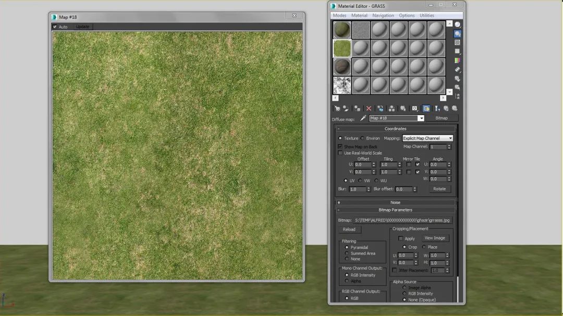Click the Get Material icon
The width and height of the screenshot is (563, 316).
tap(337, 108)
